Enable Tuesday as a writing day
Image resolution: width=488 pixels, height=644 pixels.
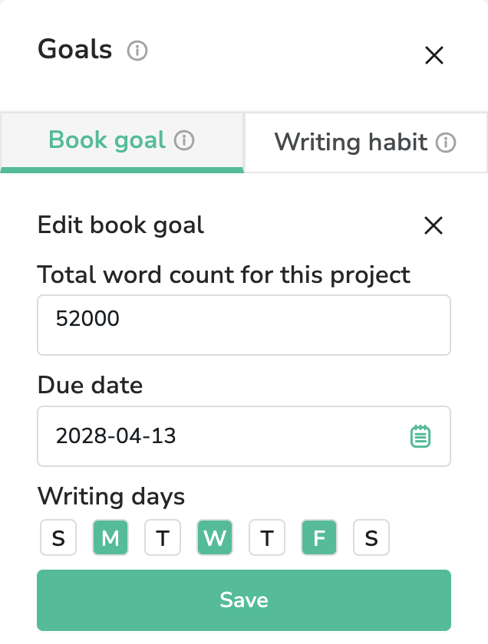click(x=163, y=538)
